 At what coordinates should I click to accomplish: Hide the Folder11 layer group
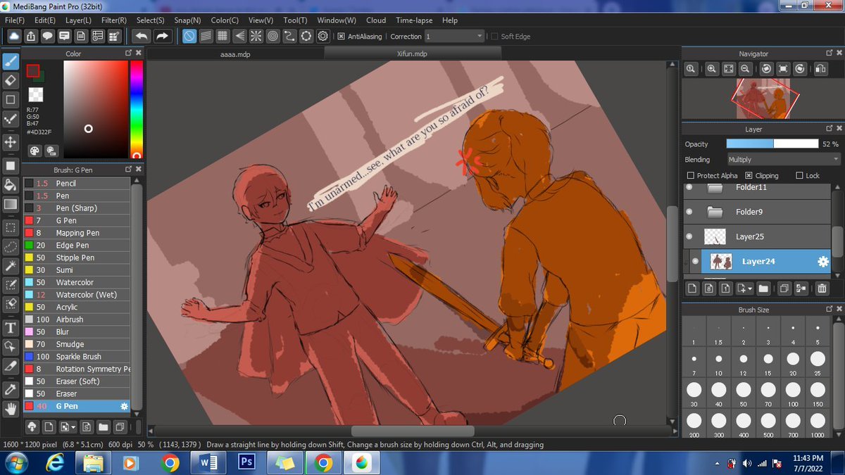coord(689,188)
